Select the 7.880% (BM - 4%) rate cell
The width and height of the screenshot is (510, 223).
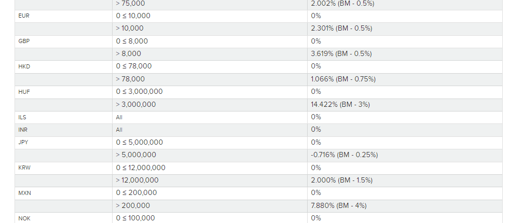click(x=338, y=206)
